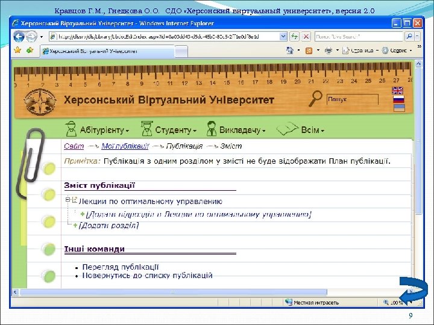This screenshot has height=325, width=434.
Task: Click the Местная интрасеть zone status
Action: click(x=312, y=303)
